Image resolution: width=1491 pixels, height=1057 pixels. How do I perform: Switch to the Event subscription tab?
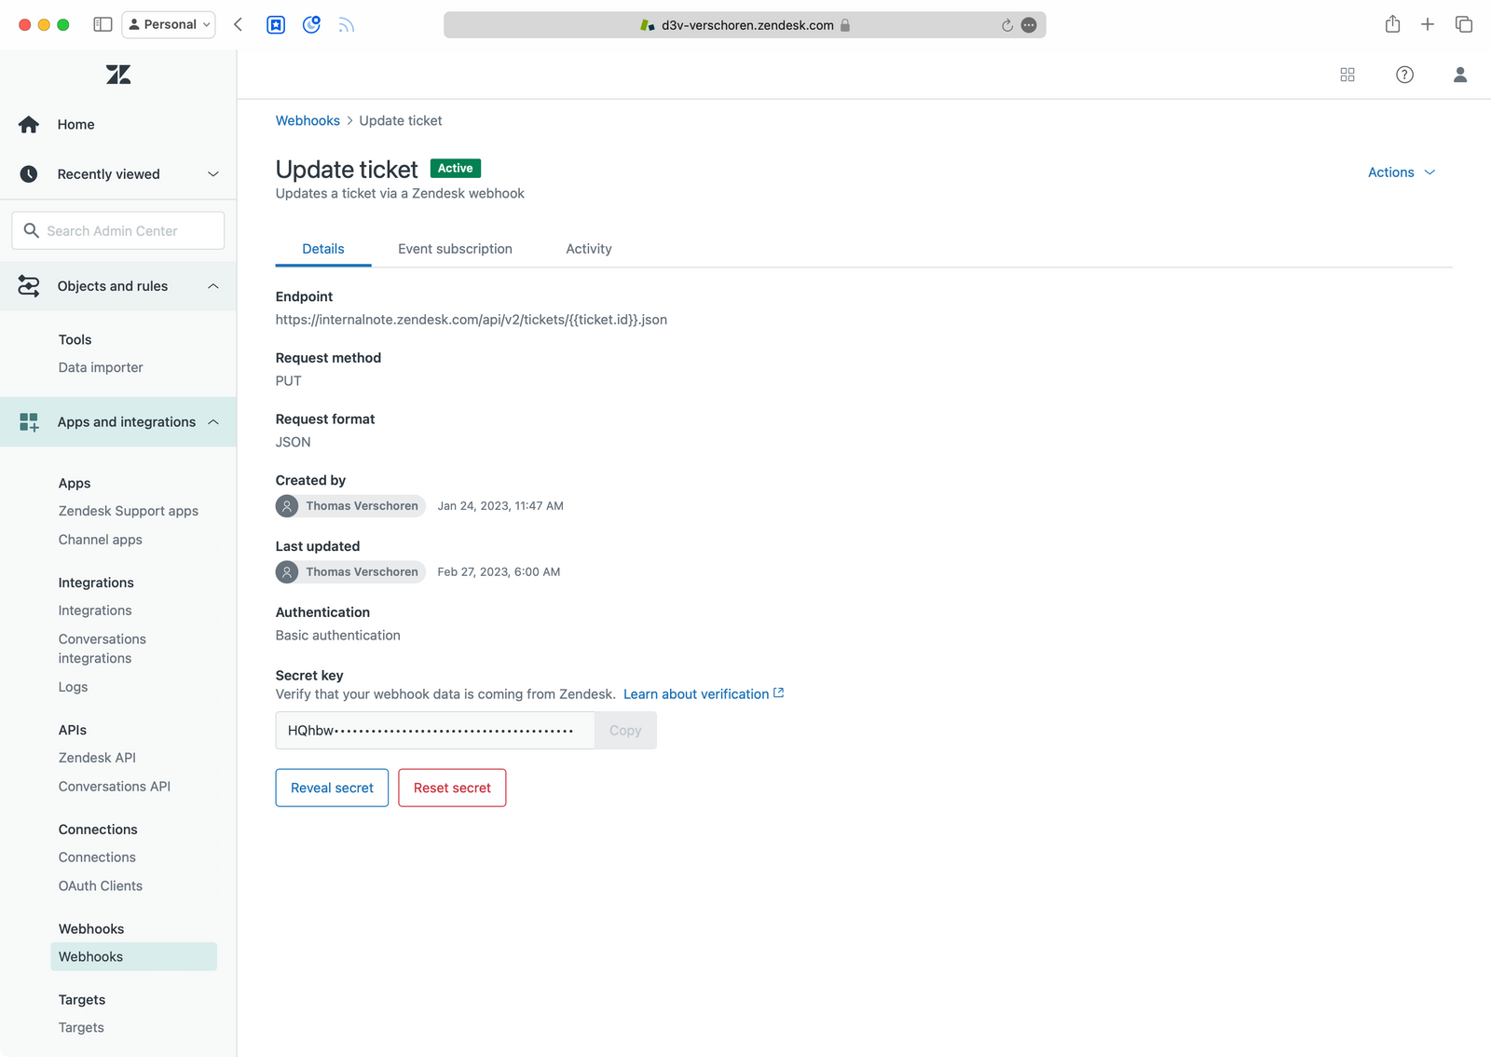pos(454,249)
